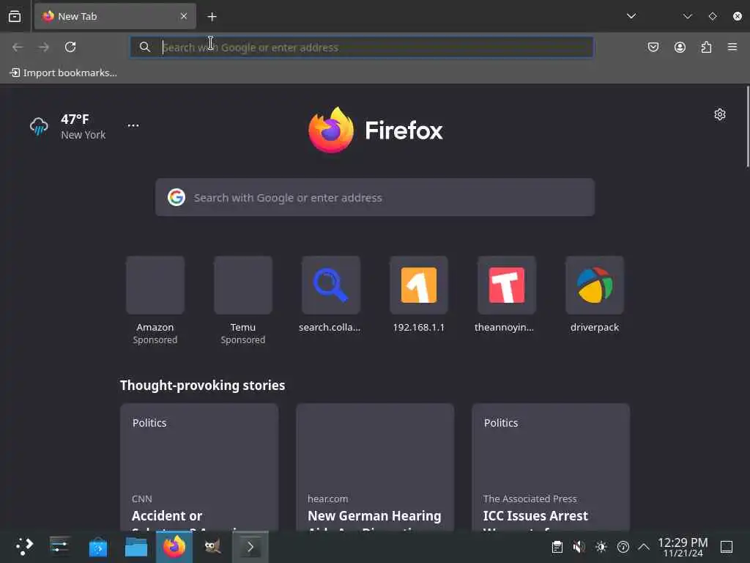Open the Extensions puzzle icon
The image size is (750, 563).
(x=706, y=47)
